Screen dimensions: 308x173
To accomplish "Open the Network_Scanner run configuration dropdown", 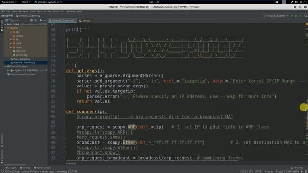I will (x=276, y=16).
